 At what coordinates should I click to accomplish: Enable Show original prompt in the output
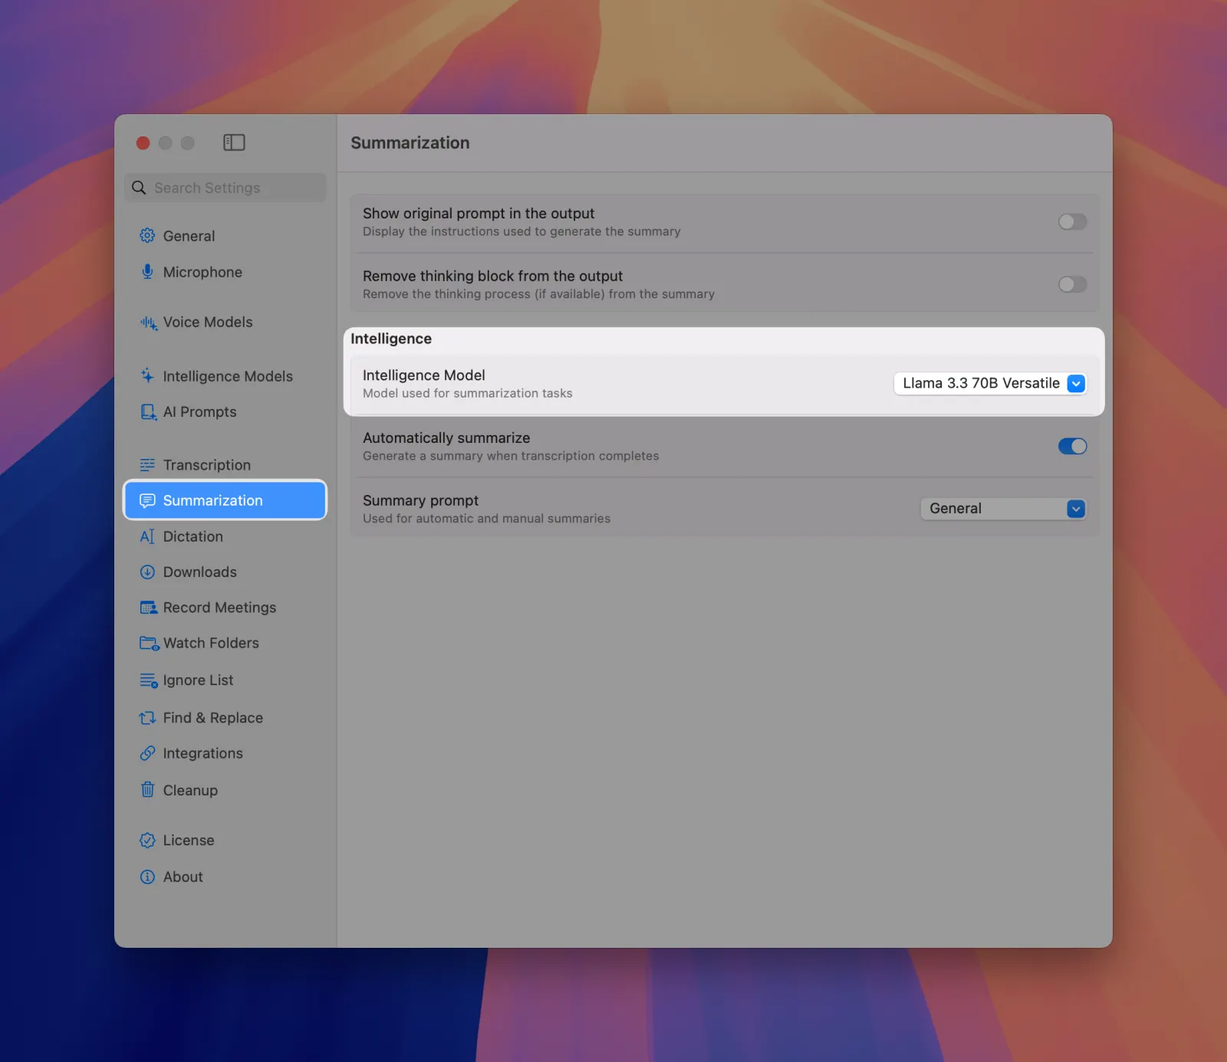pos(1072,222)
